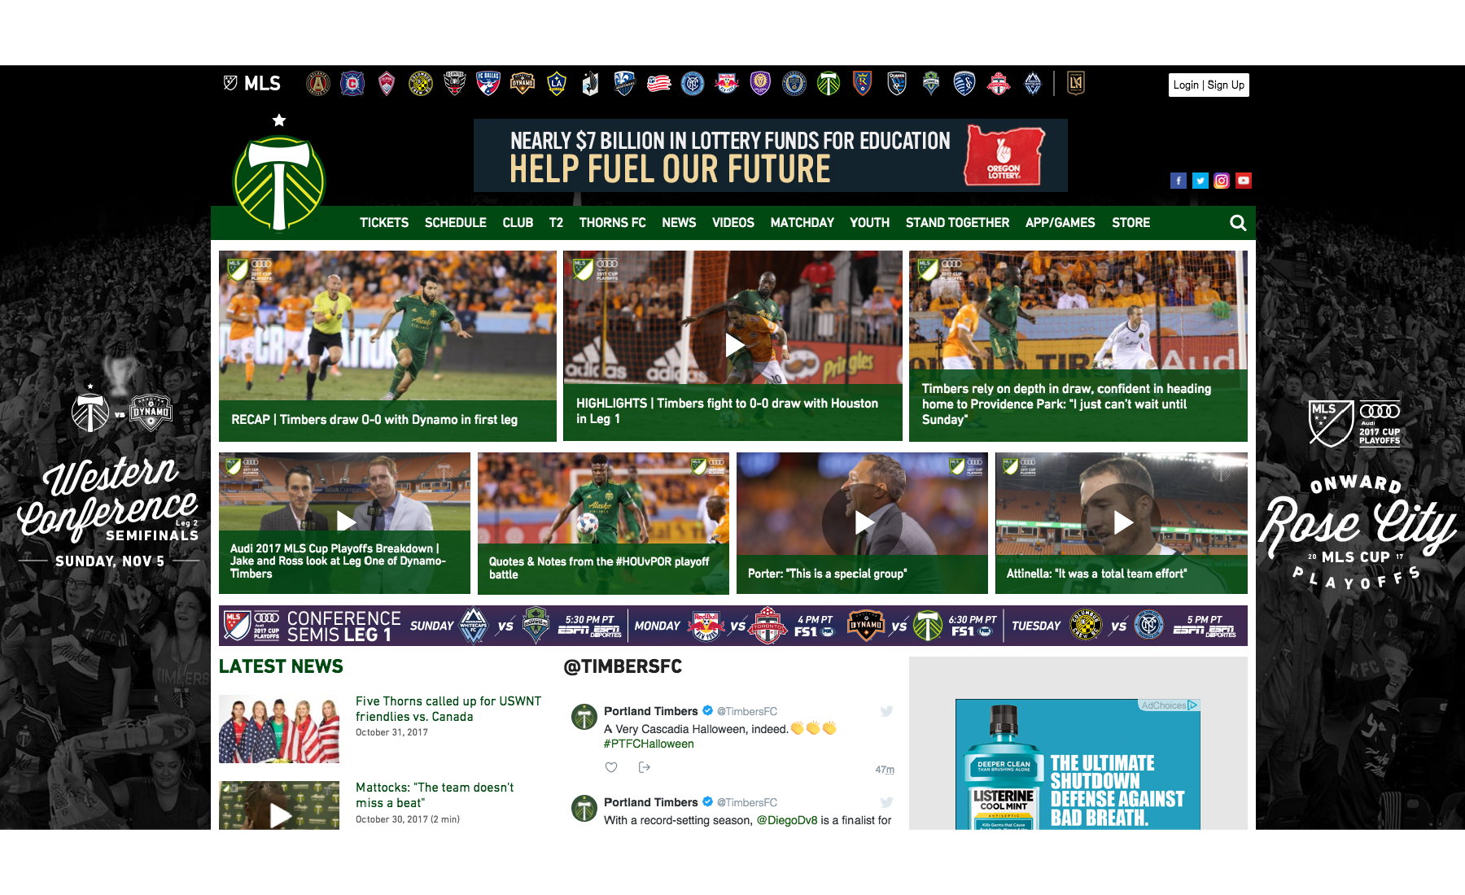Click the Login link
Image resolution: width=1465 pixels, height=895 pixels.
[1184, 85]
